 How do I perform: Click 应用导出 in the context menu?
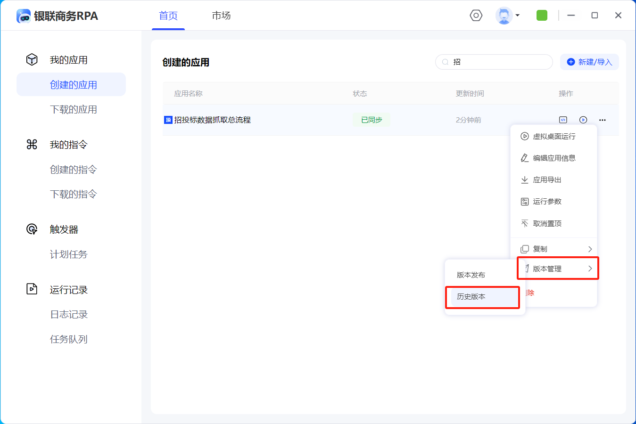click(547, 179)
